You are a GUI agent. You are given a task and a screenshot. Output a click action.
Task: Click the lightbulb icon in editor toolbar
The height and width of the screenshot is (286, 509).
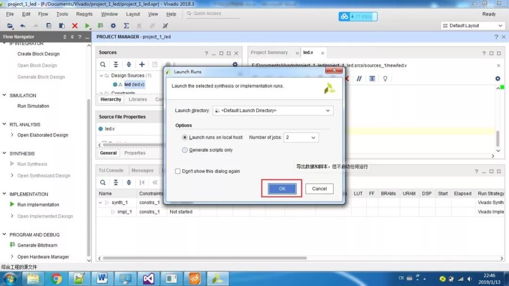[x=385, y=79]
